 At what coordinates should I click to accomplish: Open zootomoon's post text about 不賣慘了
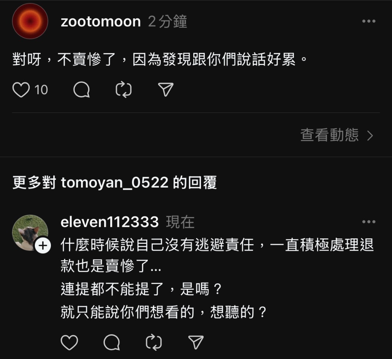(160, 59)
